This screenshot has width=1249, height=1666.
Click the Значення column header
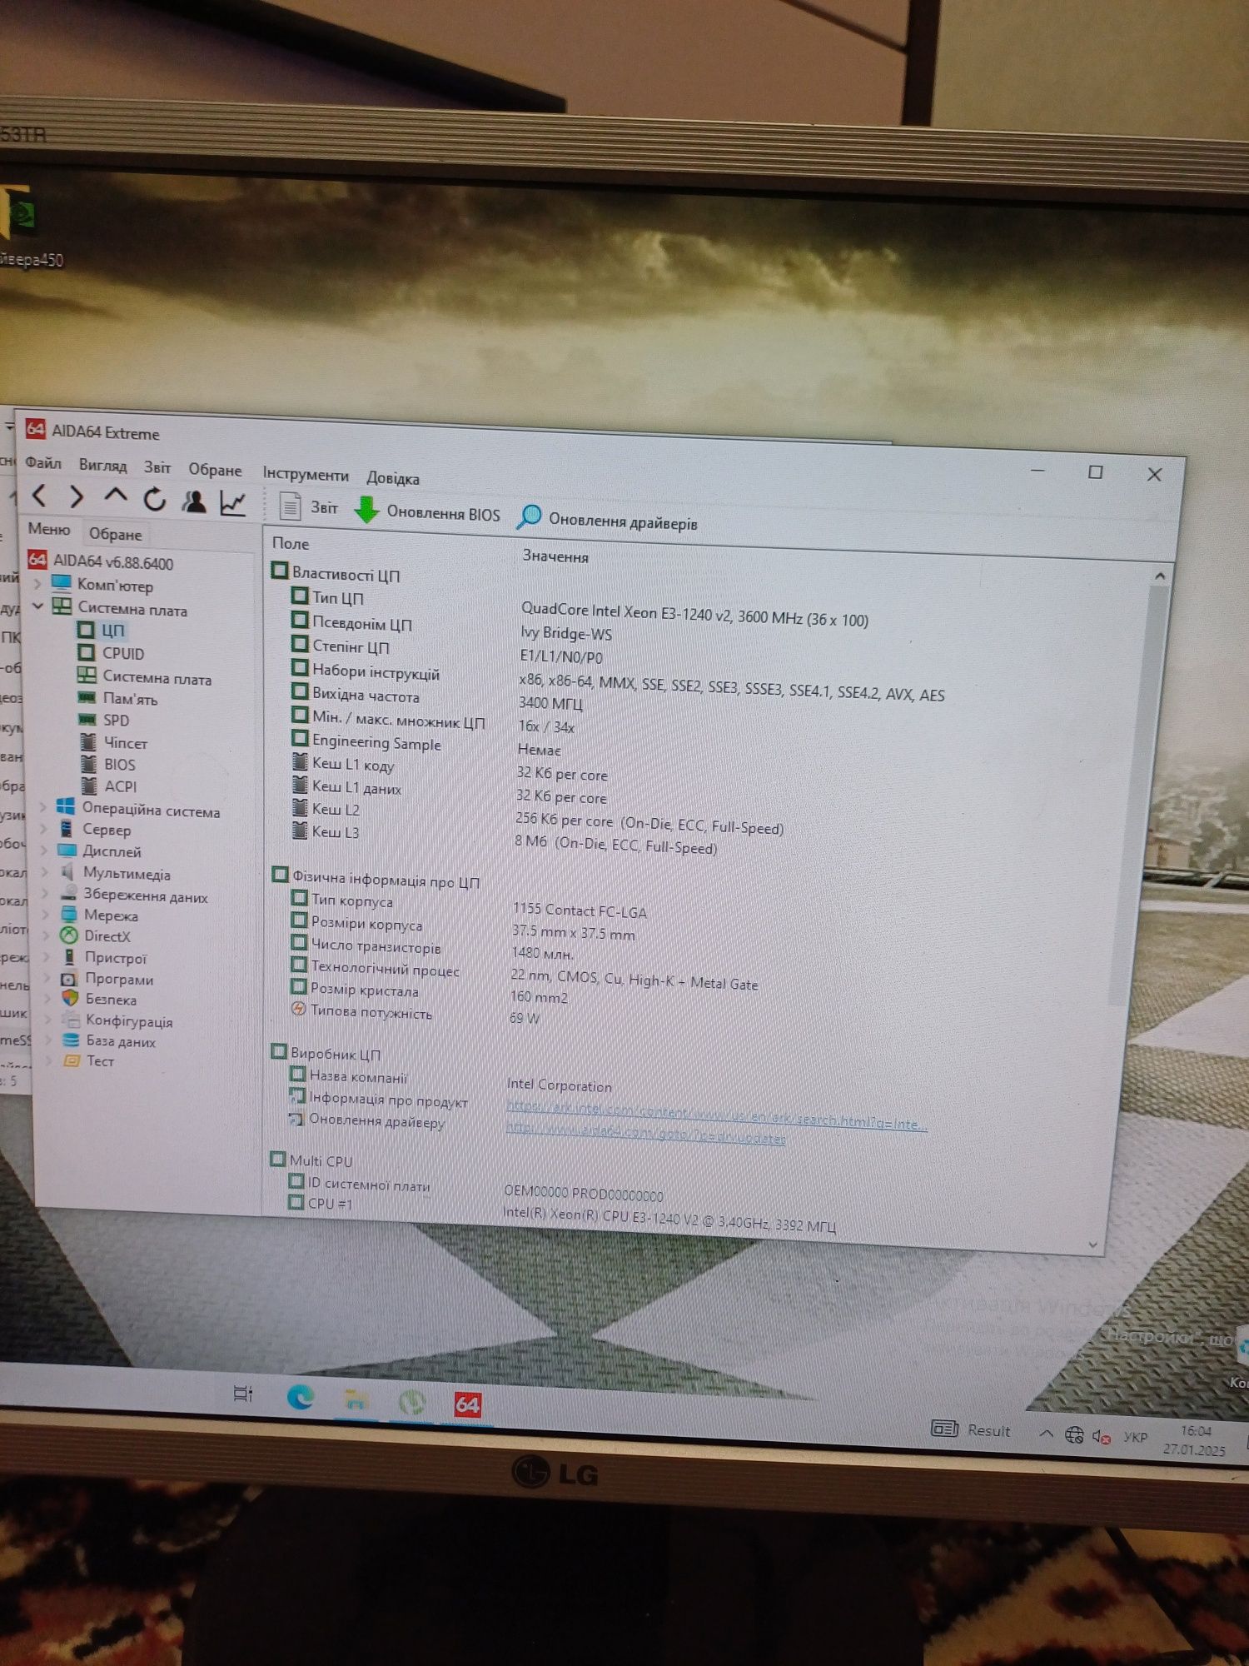pos(555,556)
